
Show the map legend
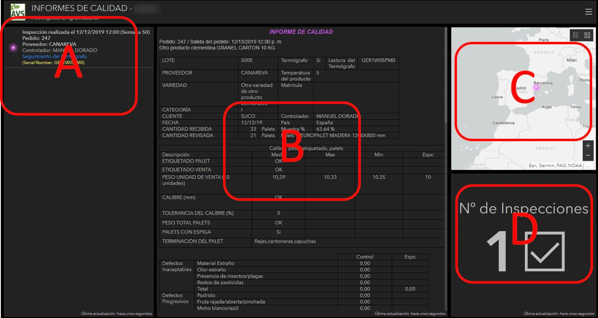[x=576, y=35]
